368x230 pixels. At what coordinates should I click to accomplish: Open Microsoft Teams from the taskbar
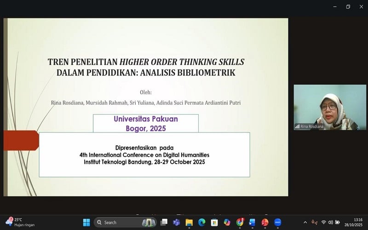176,223
